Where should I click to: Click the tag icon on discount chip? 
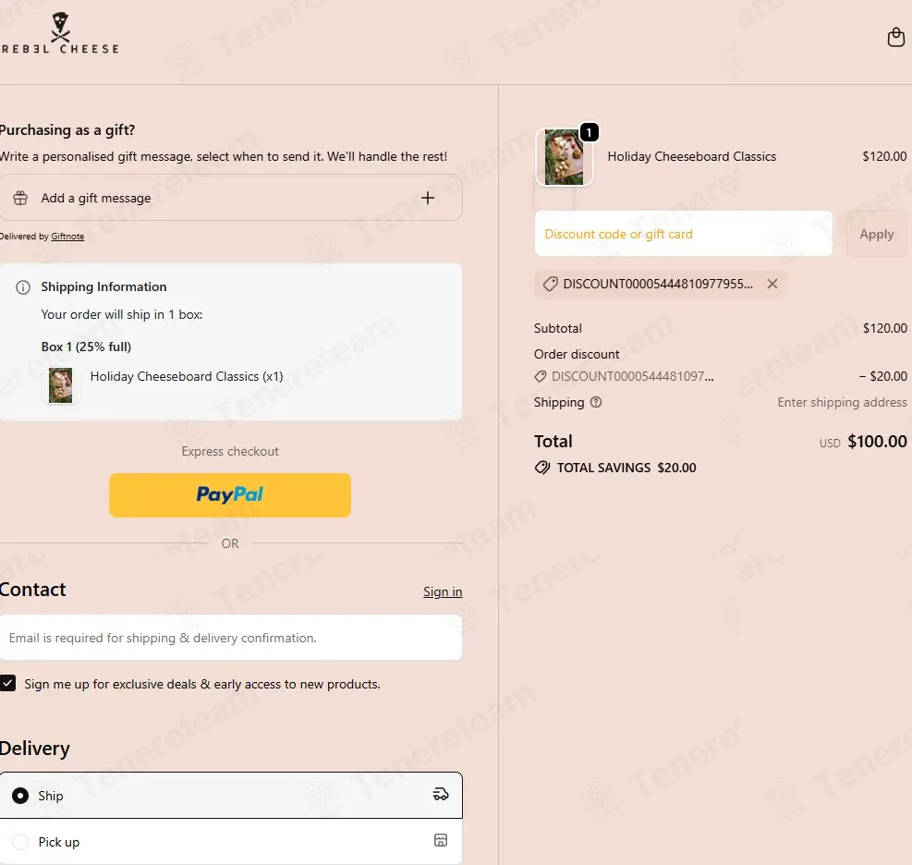click(550, 284)
